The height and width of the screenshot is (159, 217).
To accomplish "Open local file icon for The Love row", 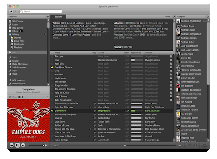I will pos(171,56).
